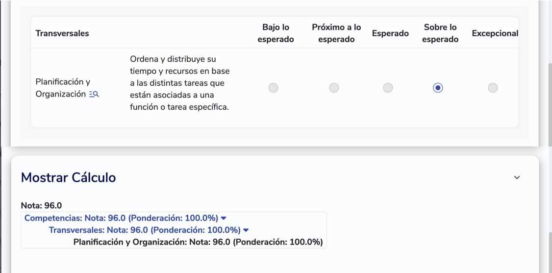
Task: Click the "Sobre lo esperado" column header
Action: click(x=440, y=33)
